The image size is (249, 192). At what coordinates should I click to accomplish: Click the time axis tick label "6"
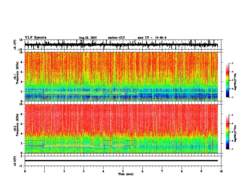coord(143,171)
